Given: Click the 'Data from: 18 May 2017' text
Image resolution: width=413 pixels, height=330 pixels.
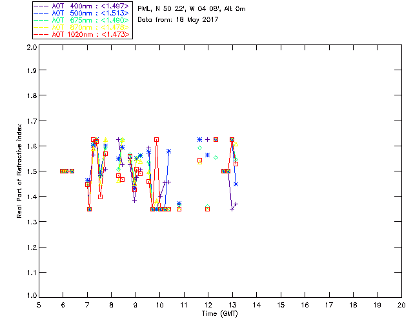Looking at the screenshot, I should coord(178,20).
